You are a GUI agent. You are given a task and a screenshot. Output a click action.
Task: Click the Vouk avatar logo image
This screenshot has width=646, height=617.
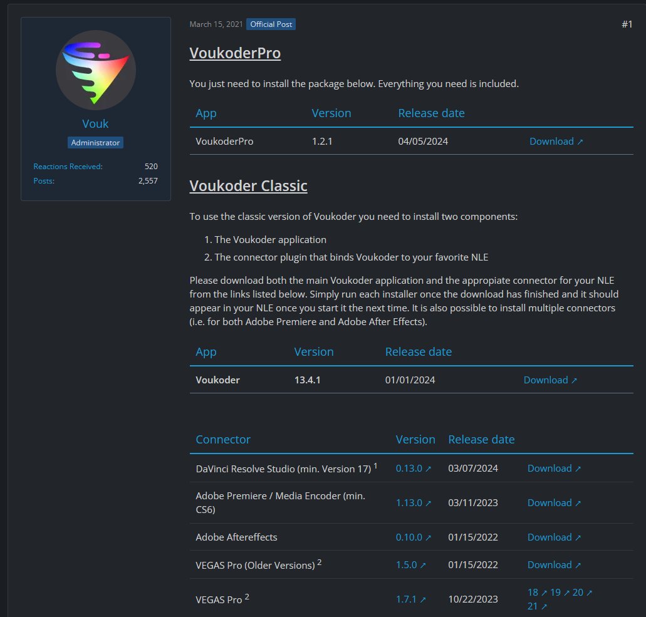(x=96, y=70)
